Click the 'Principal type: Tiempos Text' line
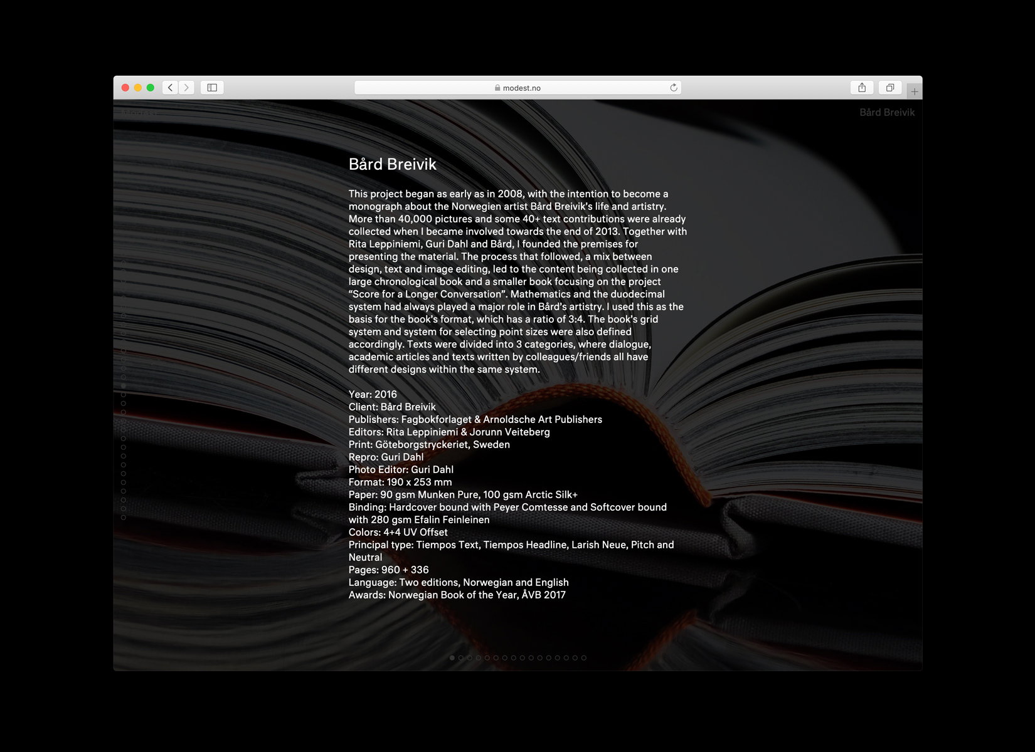1035x752 pixels. (511, 551)
